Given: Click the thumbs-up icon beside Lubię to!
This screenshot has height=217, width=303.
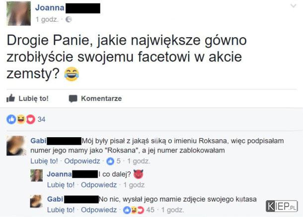Looking at the screenshot, I should [x=10, y=98].
